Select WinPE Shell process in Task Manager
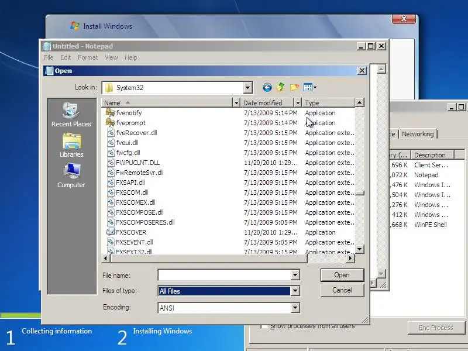The width and height of the screenshot is (468, 351). point(427,225)
